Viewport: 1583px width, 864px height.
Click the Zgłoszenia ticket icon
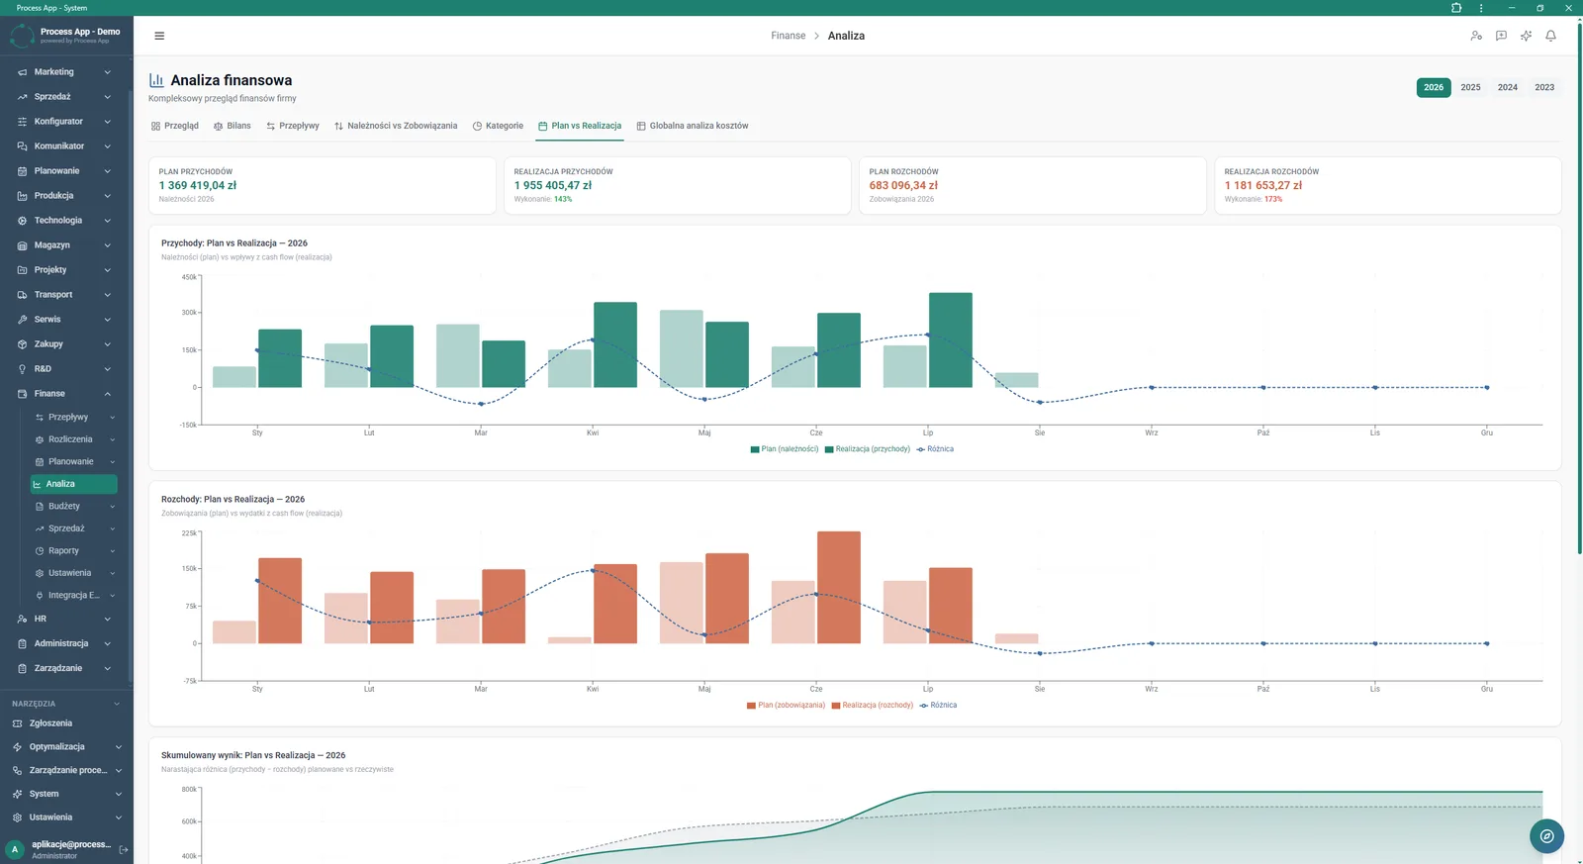point(17,723)
